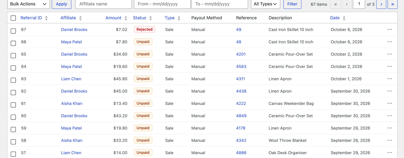Screen dimensions: 404x158
Task: Click Wool Throw Blanket description
Action: pos(288,140)
